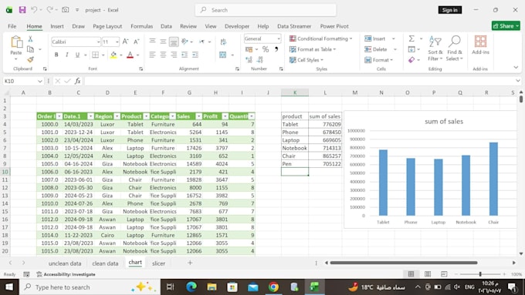The width and height of the screenshot is (525, 295).
Task: Open the Number Format General dropdown
Action: 278,39
